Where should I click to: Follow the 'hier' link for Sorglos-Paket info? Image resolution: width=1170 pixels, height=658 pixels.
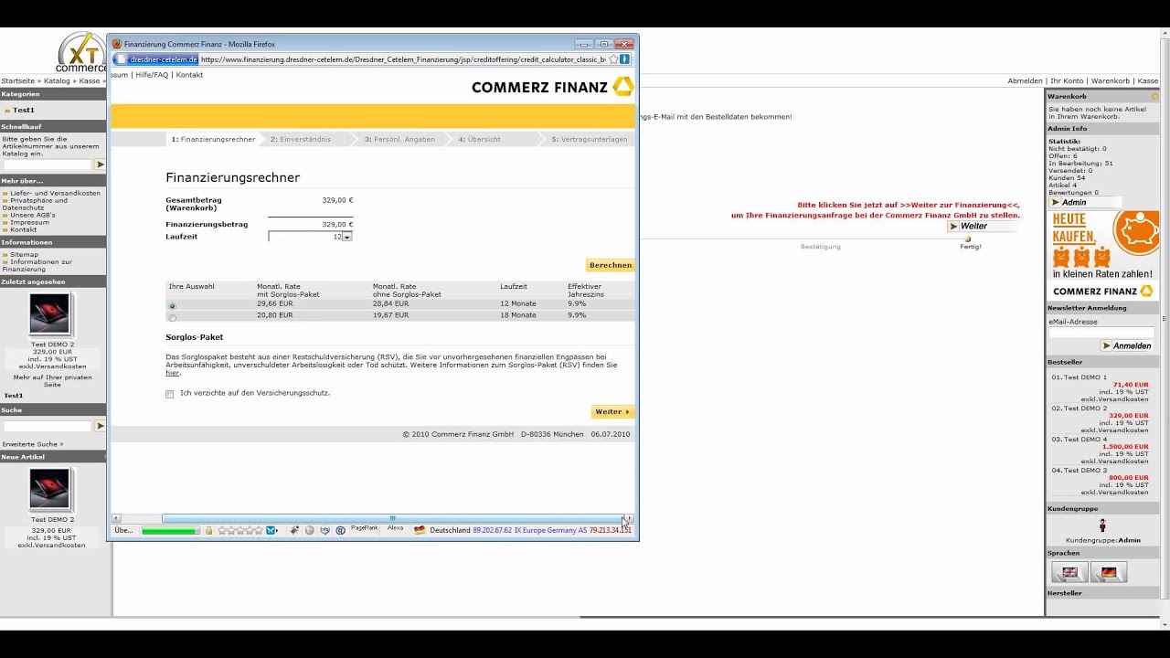coord(172,373)
